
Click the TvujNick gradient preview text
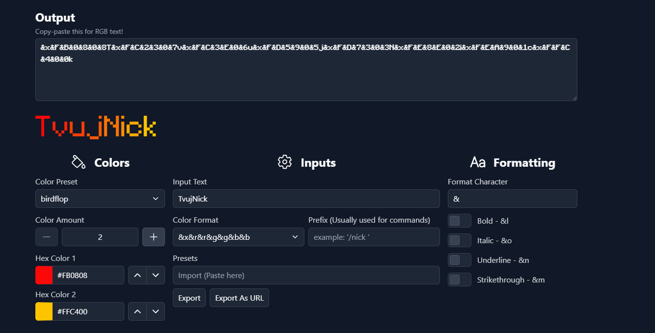(x=96, y=127)
